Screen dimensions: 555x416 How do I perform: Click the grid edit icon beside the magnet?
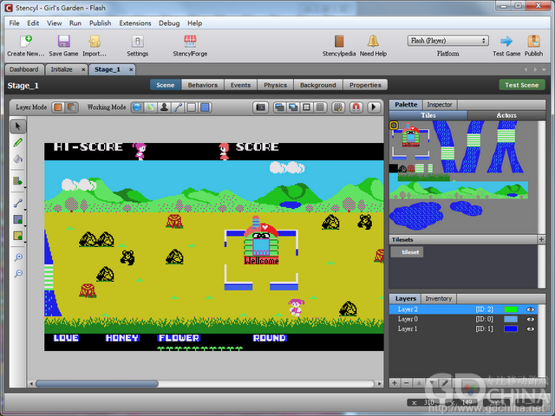point(338,107)
